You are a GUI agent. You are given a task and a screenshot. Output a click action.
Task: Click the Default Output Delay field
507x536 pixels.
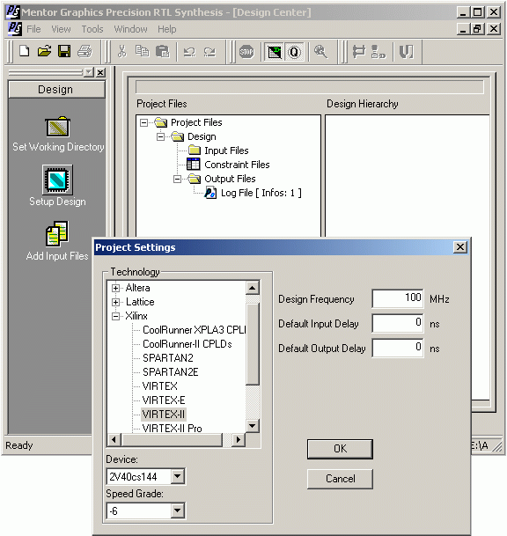coord(398,348)
